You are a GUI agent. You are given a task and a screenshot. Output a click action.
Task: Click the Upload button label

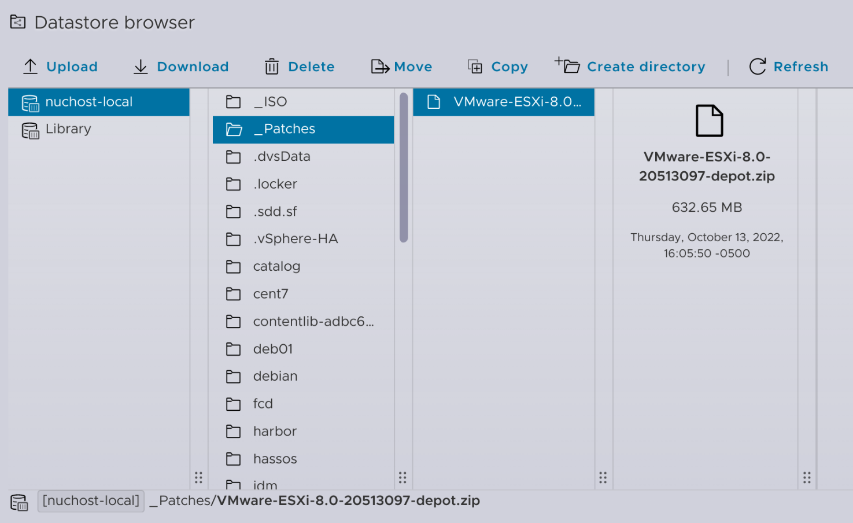72,67
